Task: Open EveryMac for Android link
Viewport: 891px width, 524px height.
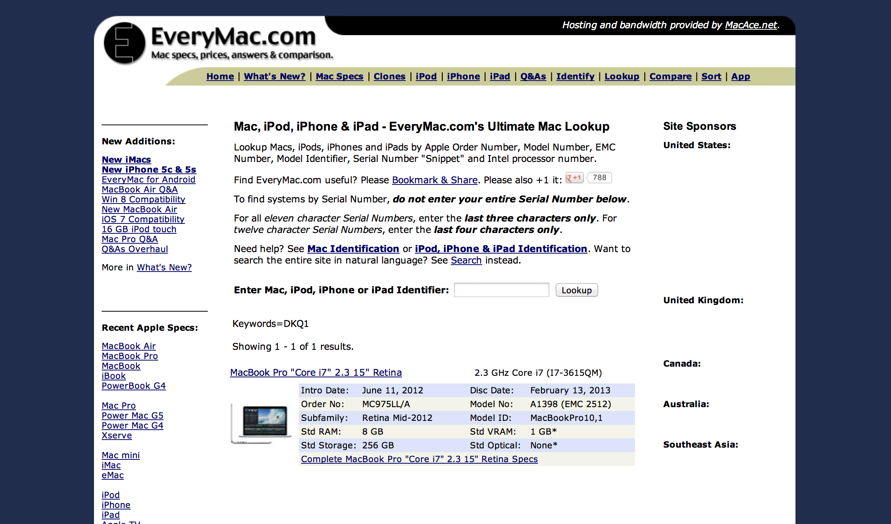Action: pyautogui.click(x=148, y=180)
